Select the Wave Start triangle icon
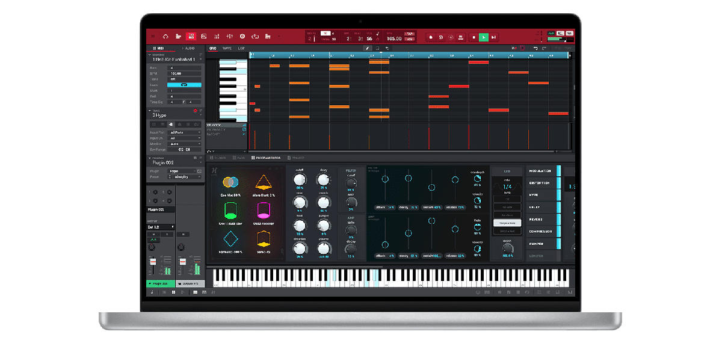This screenshot has width=722, height=361. point(262,182)
